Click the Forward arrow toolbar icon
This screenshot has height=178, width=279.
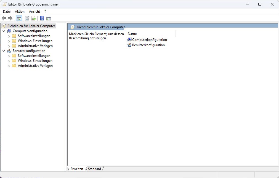[10, 18]
